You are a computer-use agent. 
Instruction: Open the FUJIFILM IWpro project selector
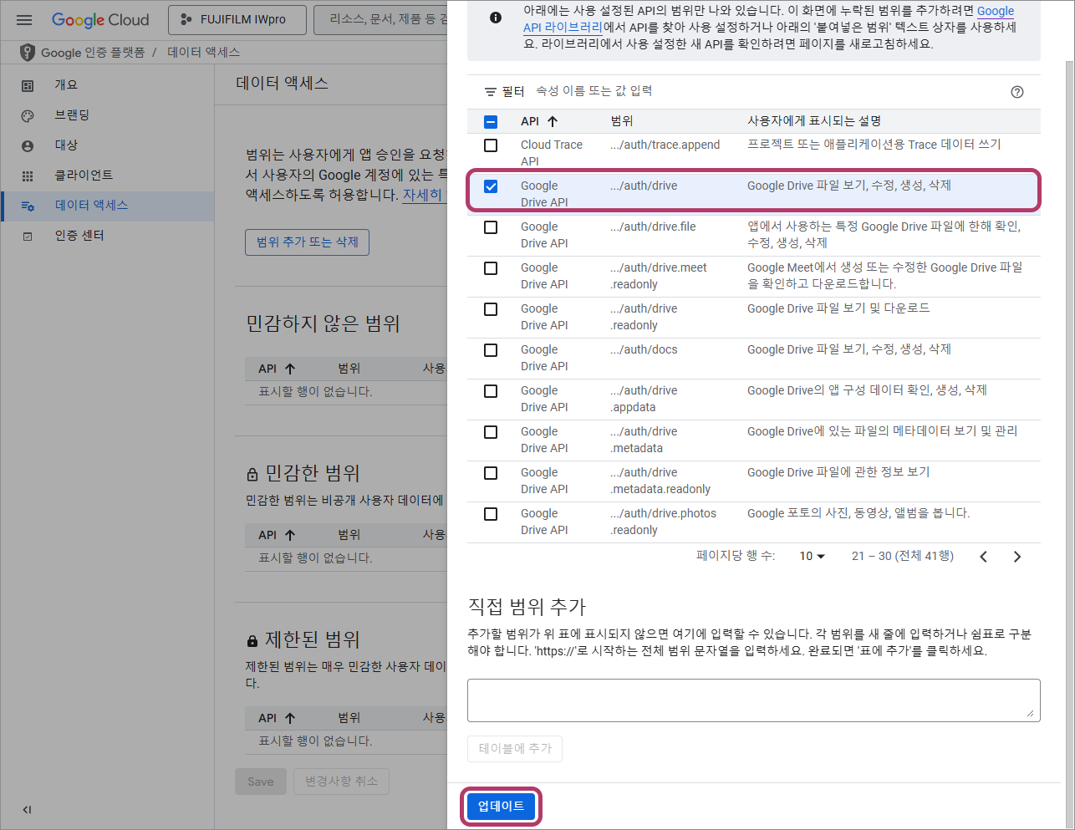tap(237, 19)
